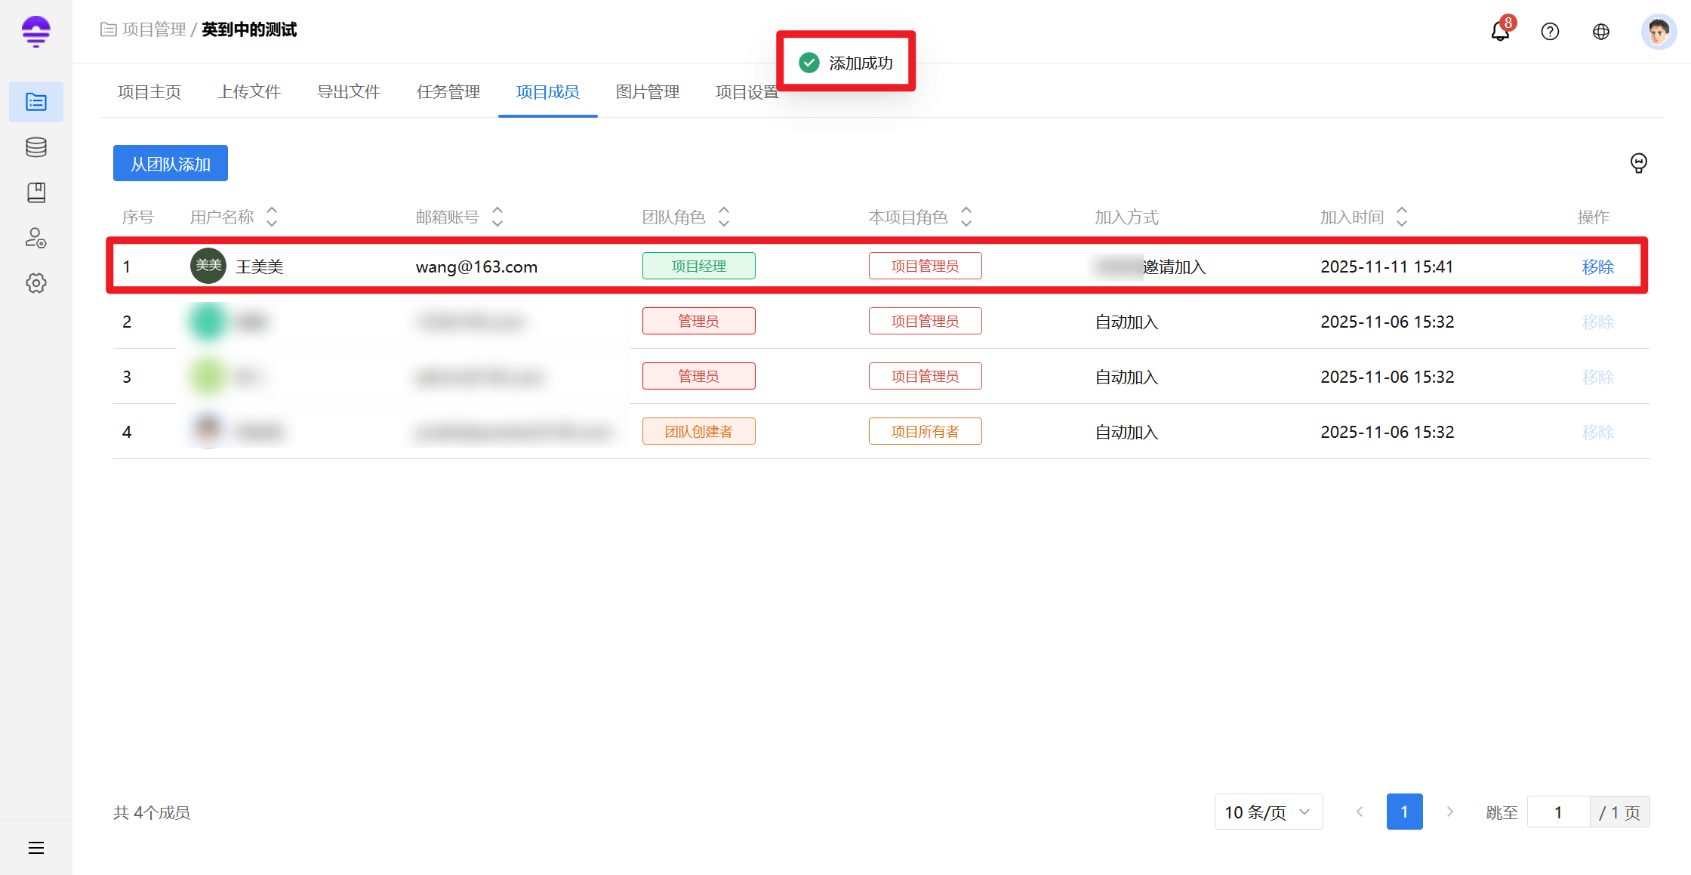Sort table by 用户名称 column
This screenshot has height=875, width=1691.
pyautogui.click(x=272, y=217)
